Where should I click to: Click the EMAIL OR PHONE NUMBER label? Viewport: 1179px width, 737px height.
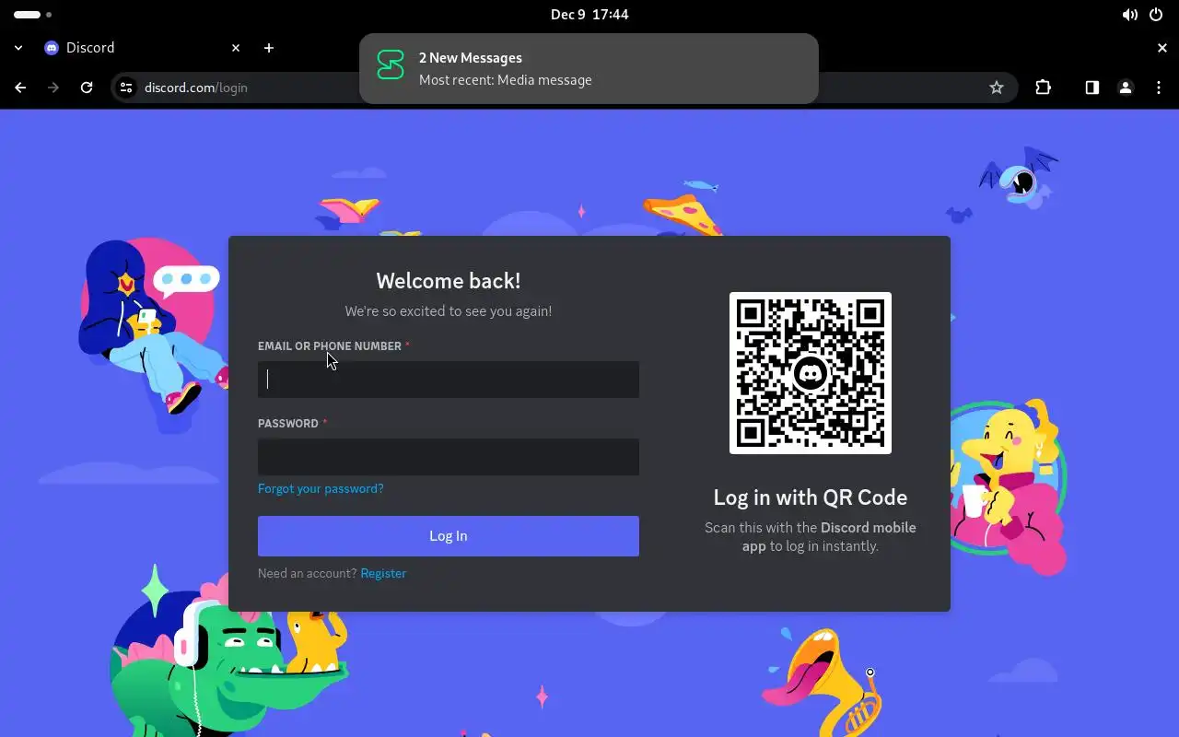click(x=330, y=346)
